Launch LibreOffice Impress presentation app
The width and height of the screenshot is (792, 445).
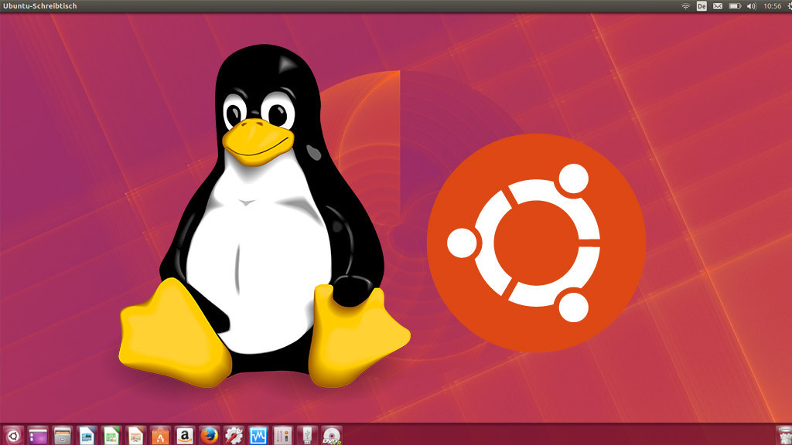[136, 435]
